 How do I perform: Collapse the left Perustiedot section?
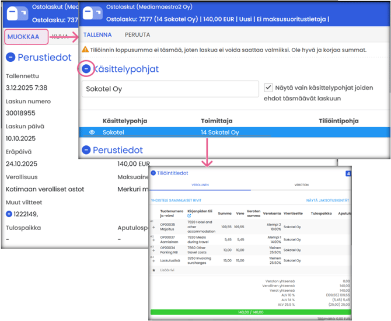[10, 58]
